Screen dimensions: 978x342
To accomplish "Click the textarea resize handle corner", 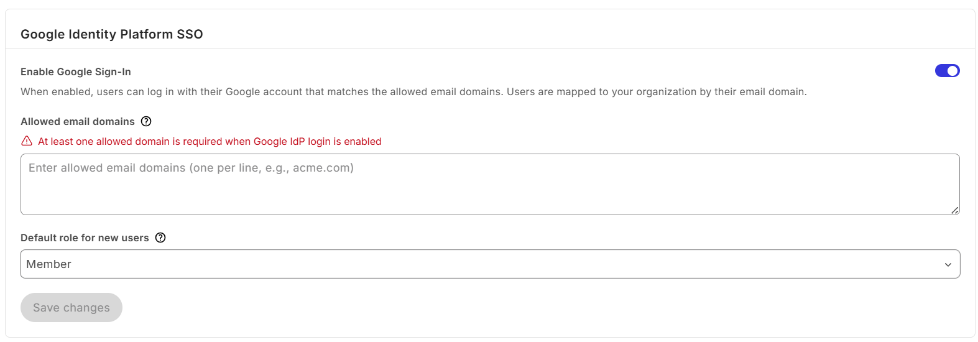I will coord(955,210).
